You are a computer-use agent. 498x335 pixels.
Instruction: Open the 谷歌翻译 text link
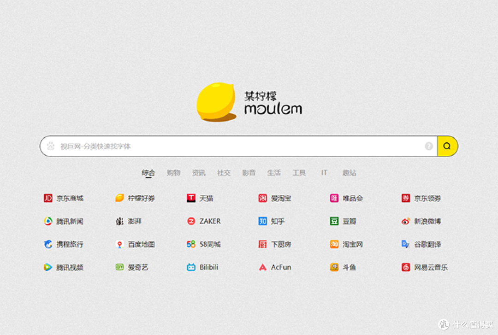(427, 244)
